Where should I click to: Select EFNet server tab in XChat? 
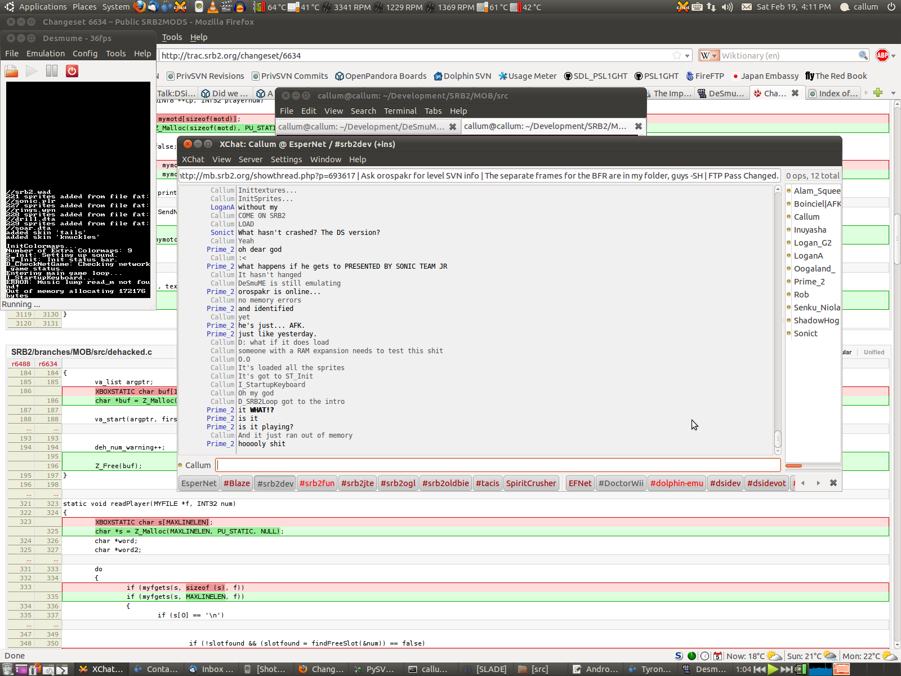[x=580, y=483]
